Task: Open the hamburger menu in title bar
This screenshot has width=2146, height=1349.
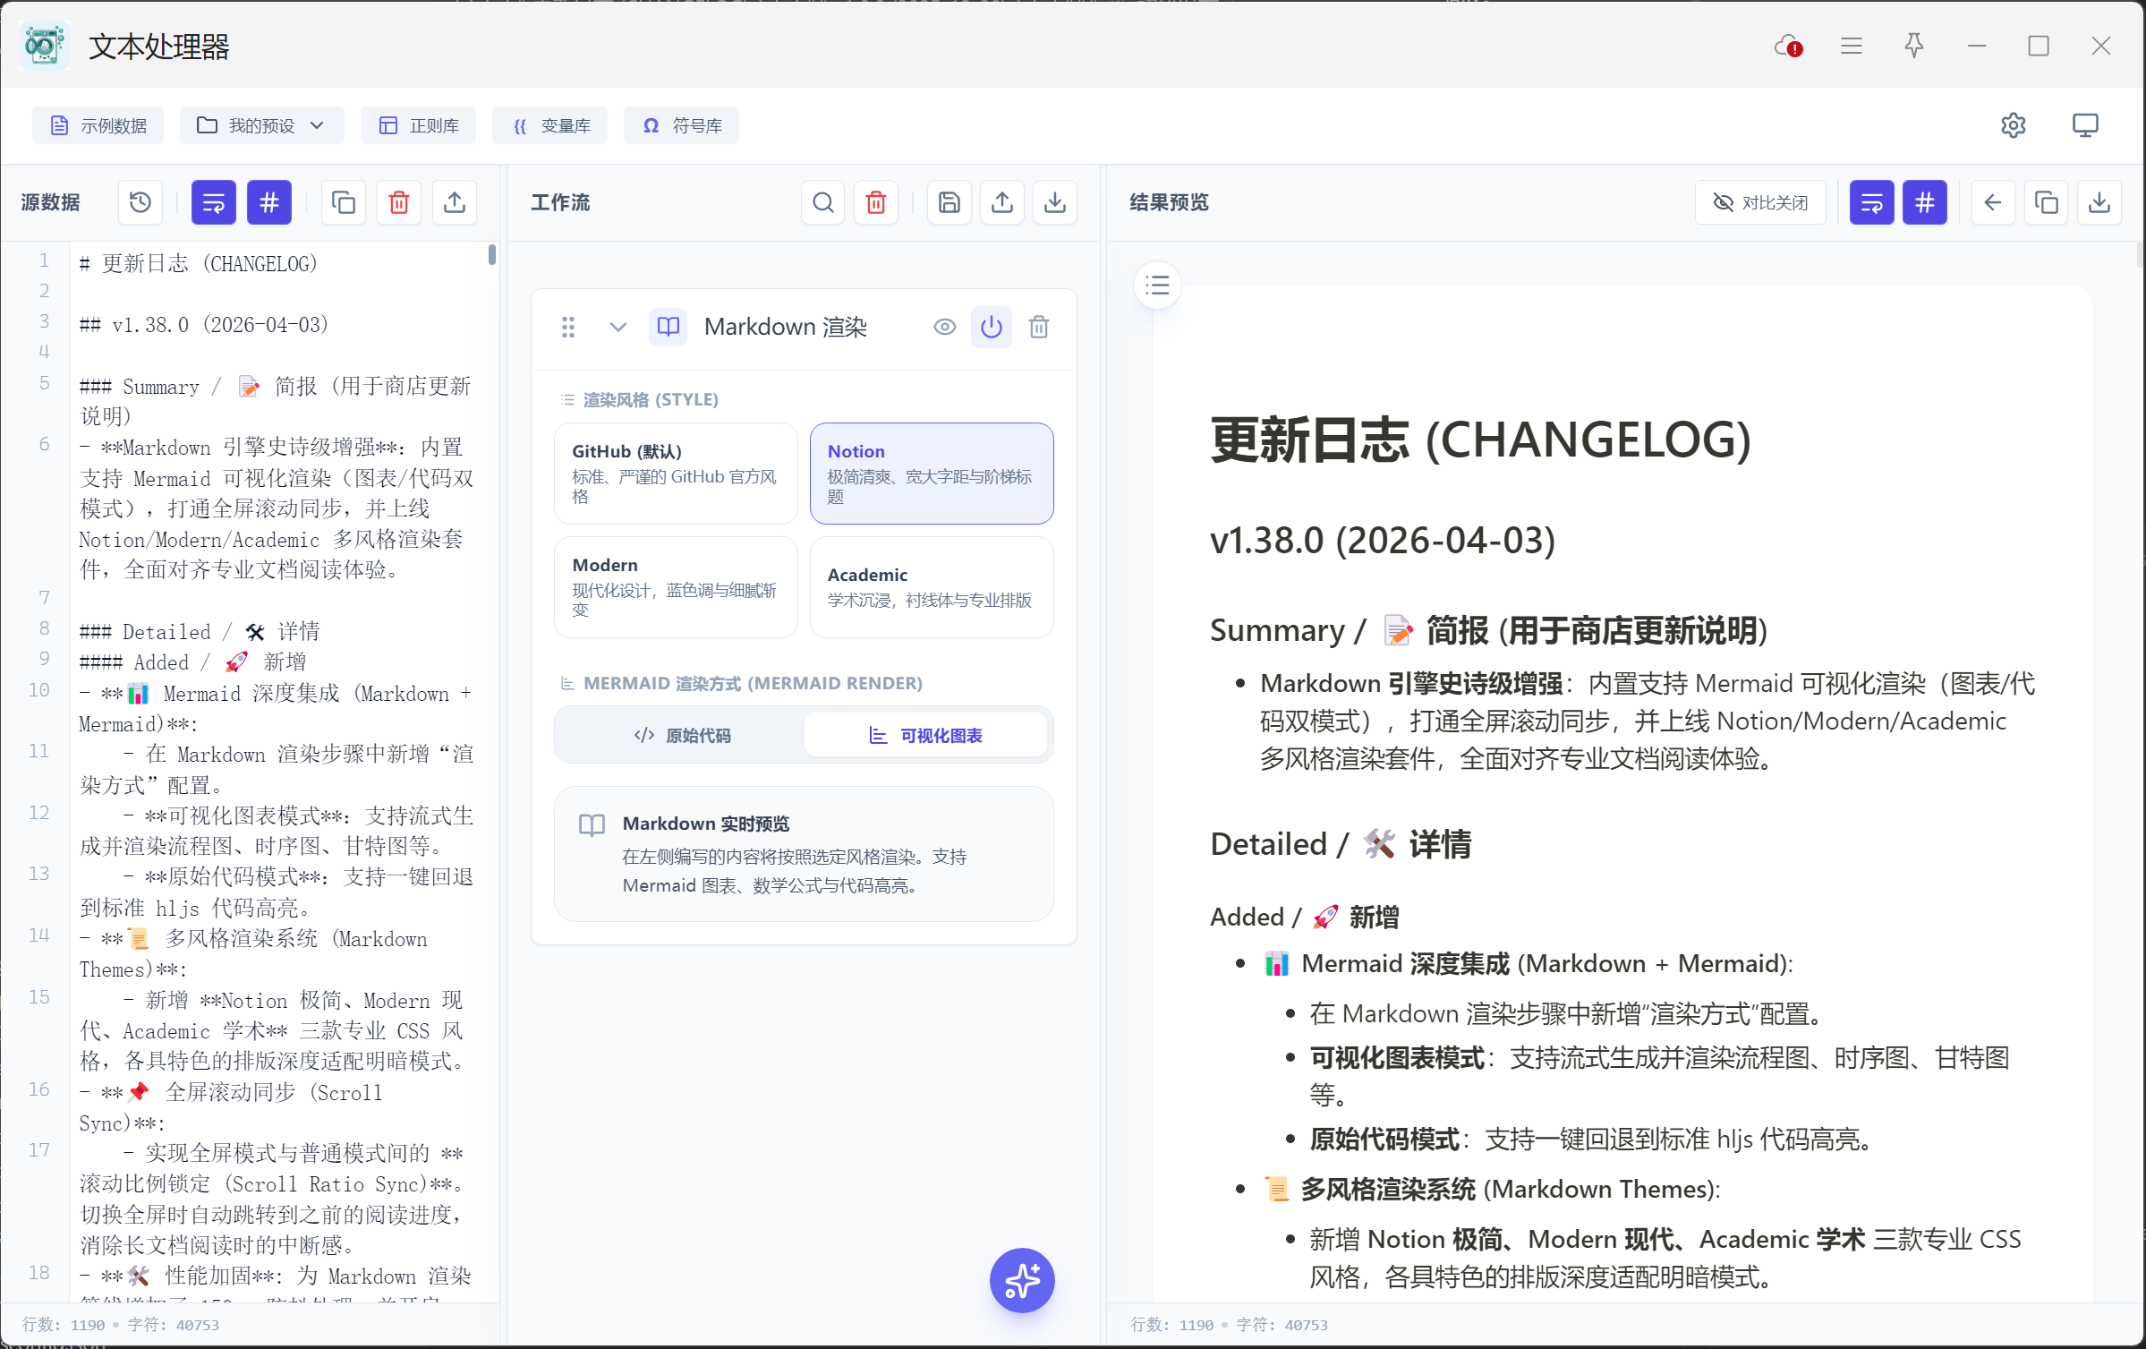Action: tap(1851, 46)
